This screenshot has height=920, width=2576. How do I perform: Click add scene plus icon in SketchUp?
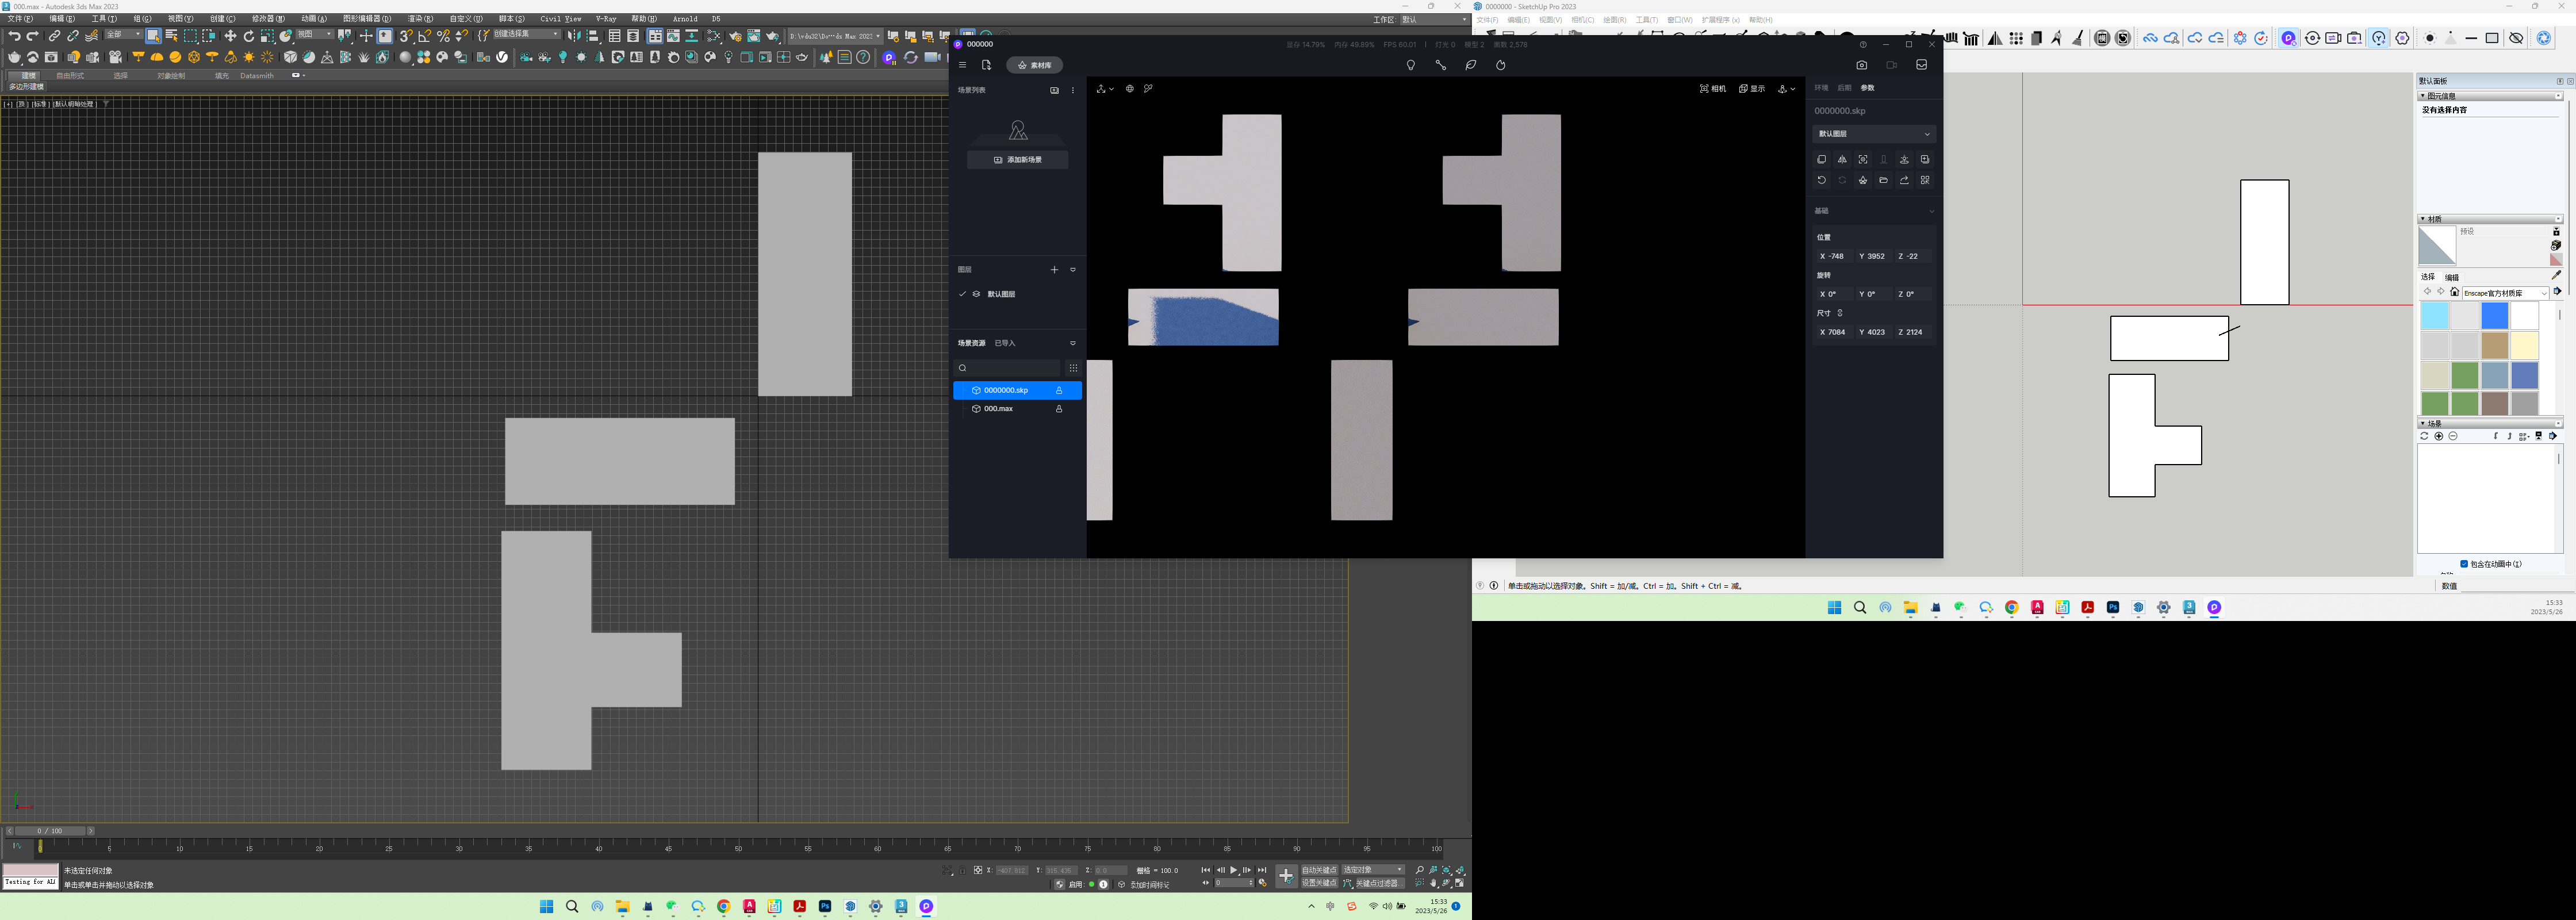[2439, 436]
